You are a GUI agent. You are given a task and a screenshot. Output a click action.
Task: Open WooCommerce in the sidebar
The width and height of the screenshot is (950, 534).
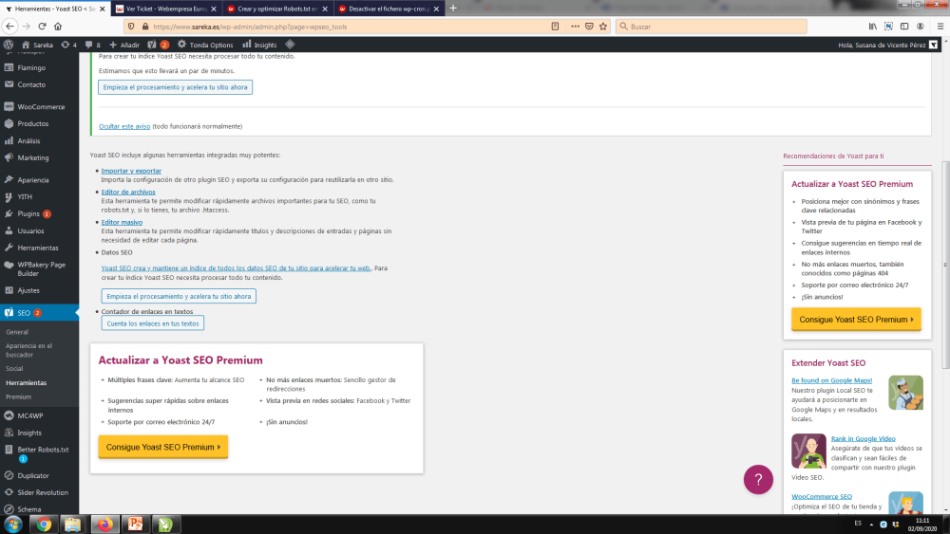(x=39, y=107)
